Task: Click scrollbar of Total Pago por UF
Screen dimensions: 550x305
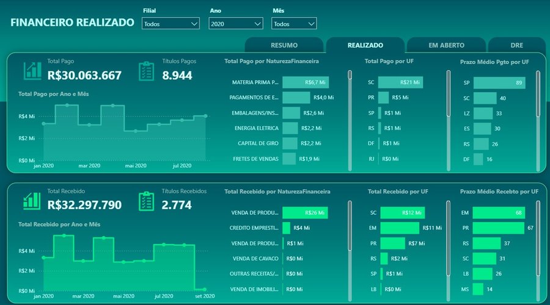Action: 449,120
